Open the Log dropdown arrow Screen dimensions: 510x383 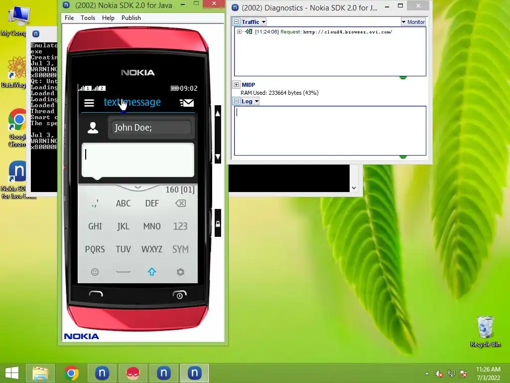click(x=256, y=101)
